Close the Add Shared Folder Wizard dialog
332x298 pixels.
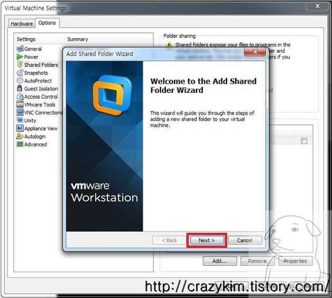pos(255,52)
